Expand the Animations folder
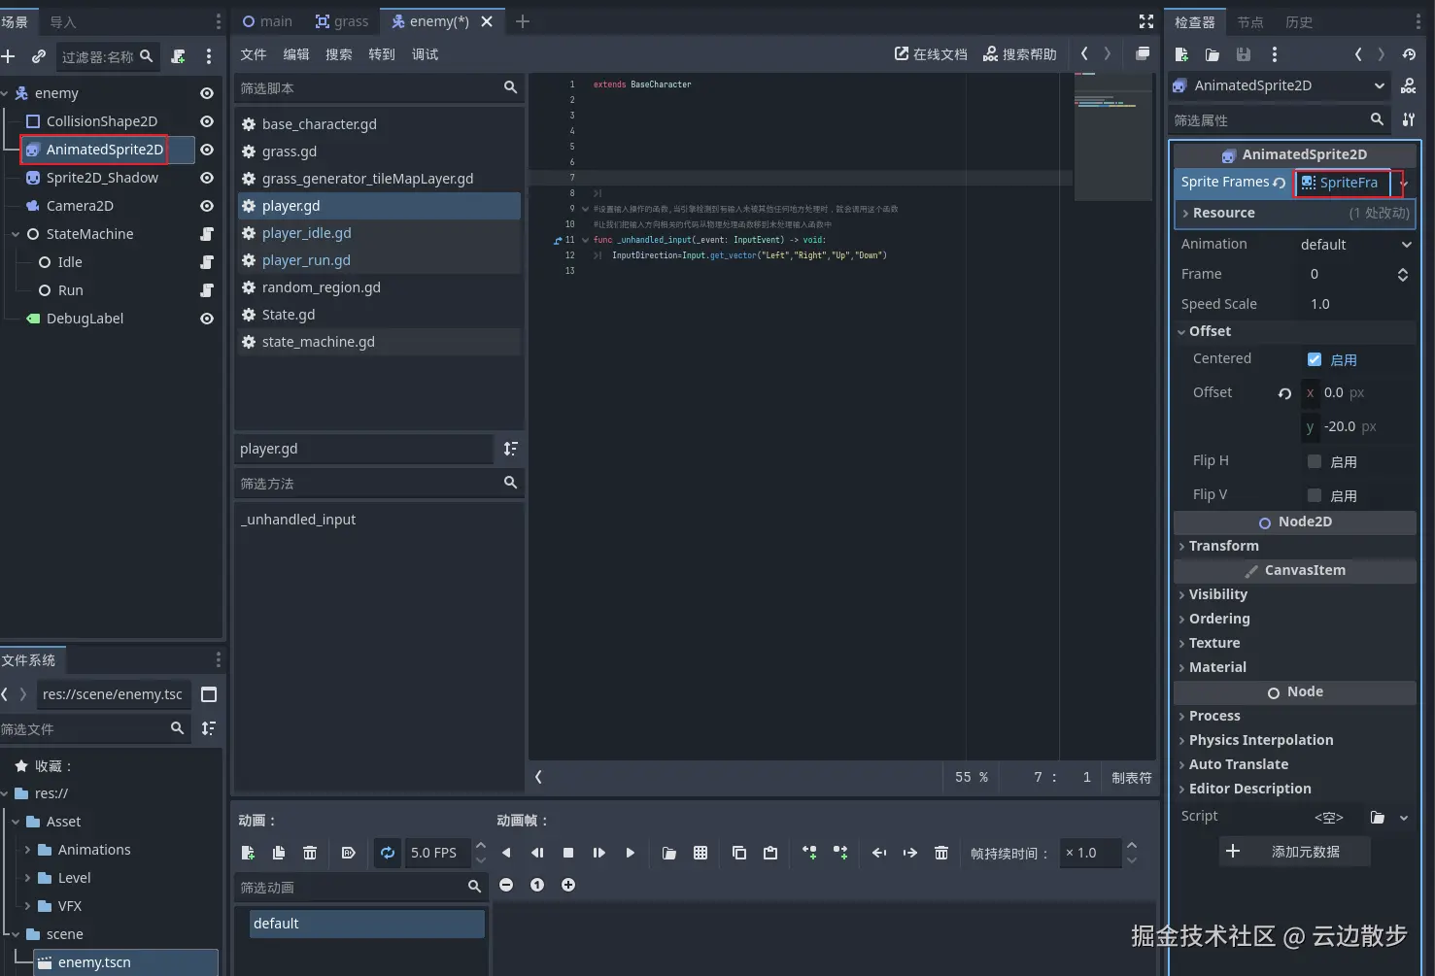Viewport: 1435px width, 976px height. (x=27, y=850)
